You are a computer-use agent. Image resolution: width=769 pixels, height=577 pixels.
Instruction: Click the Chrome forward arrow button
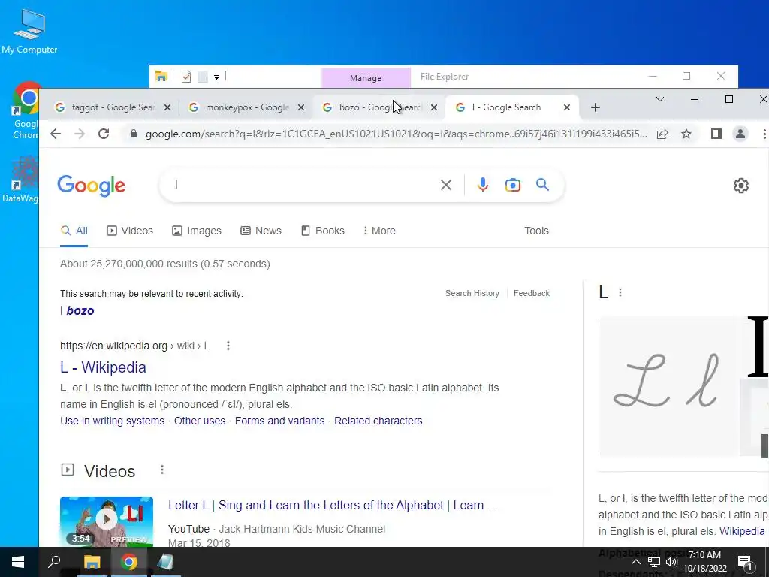tap(80, 134)
